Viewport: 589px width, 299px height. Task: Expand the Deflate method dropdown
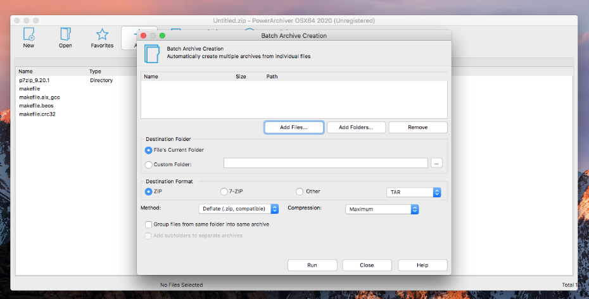click(x=239, y=209)
